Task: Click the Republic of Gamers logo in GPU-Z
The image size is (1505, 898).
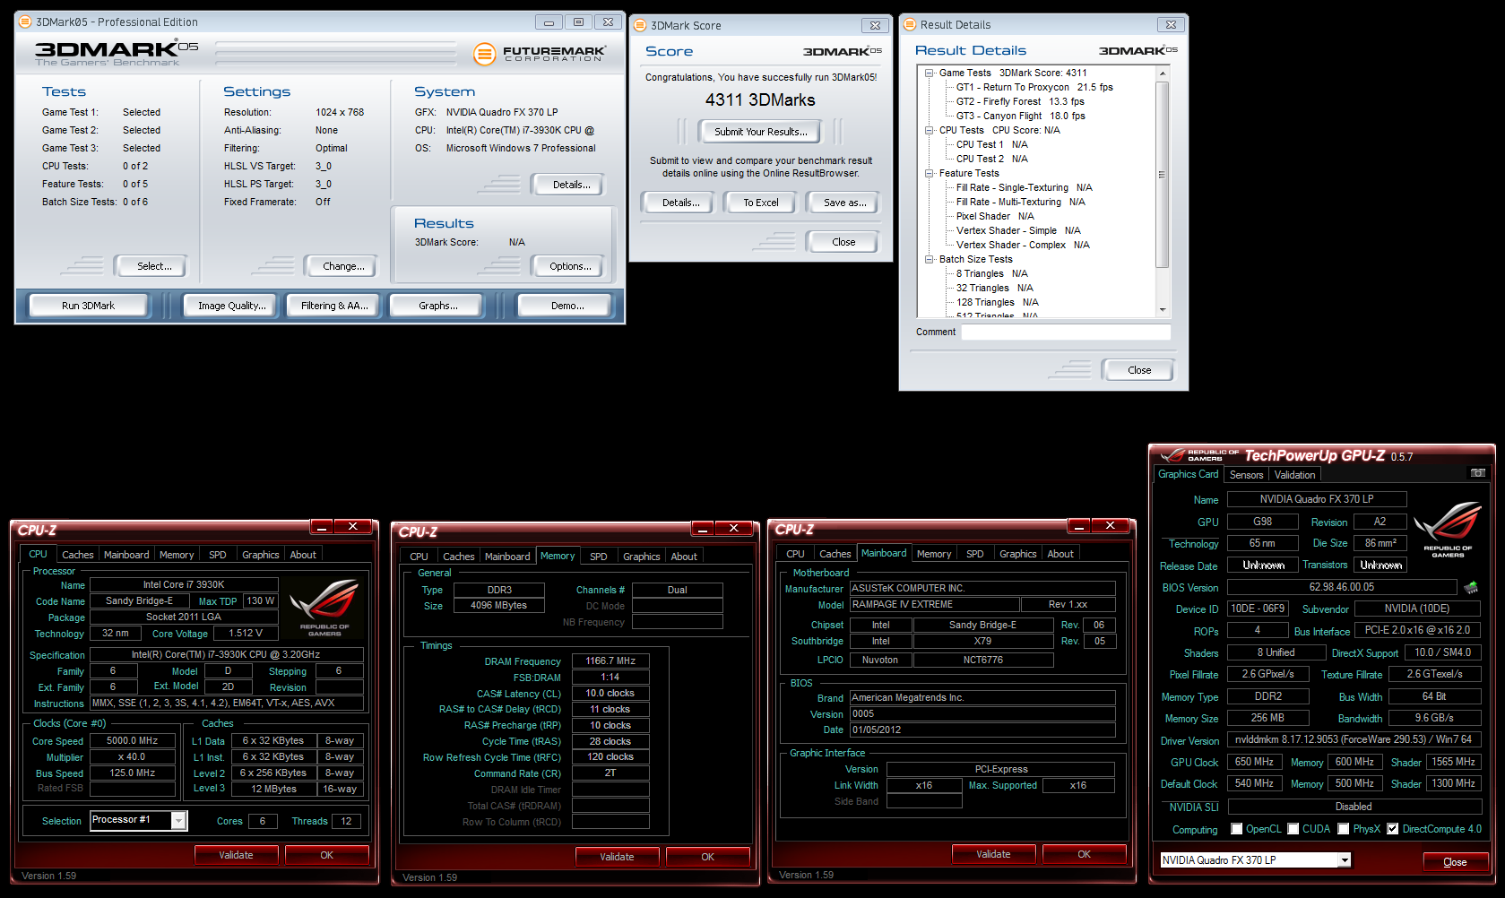Action: coord(1448,531)
